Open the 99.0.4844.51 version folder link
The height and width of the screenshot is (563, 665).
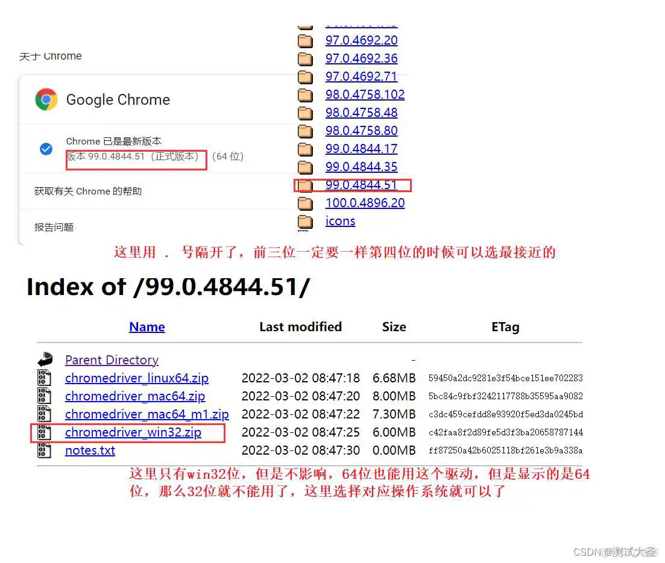[x=361, y=185]
